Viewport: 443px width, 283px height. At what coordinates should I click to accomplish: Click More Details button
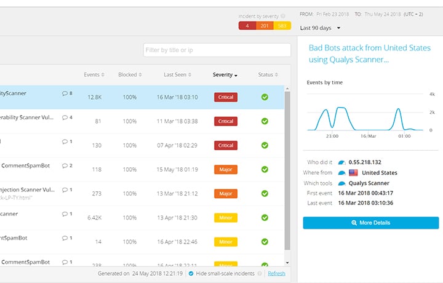click(371, 223)
